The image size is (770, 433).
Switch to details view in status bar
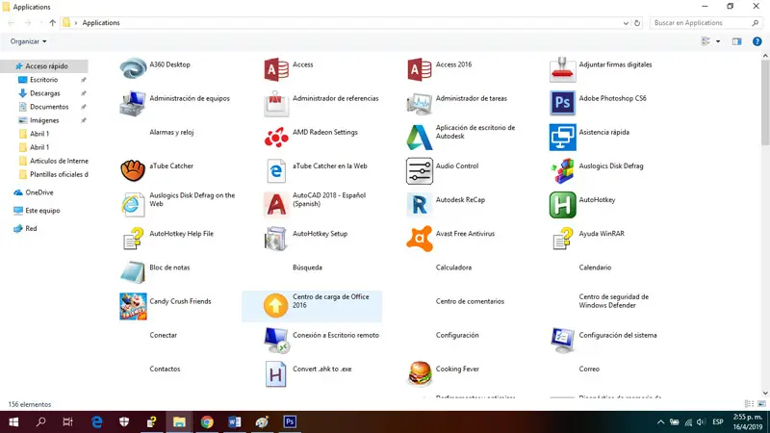point(749,404)
